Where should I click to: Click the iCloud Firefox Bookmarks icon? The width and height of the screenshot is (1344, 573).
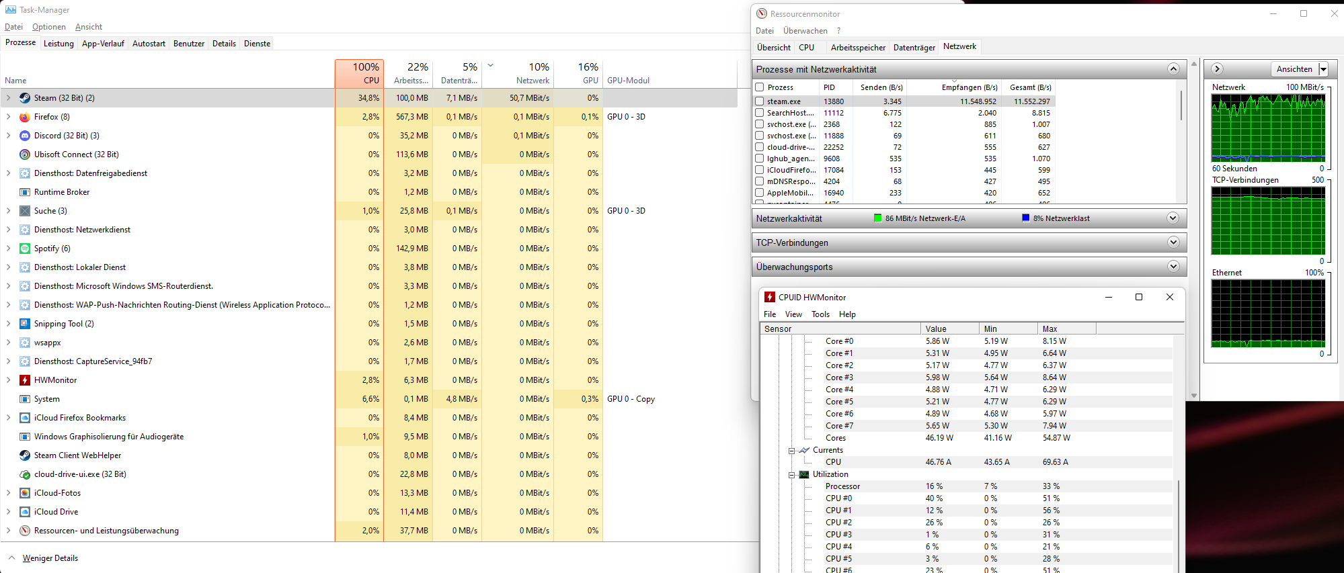click(x=25, y=418)
